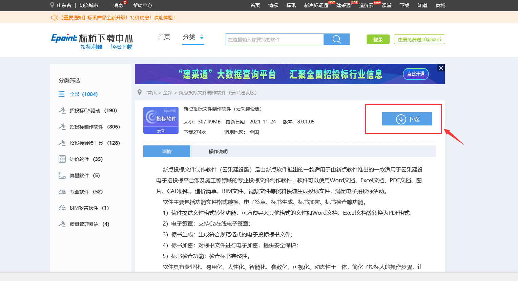The height and width of the screenshot is (281, 518).
Task: Click the gavel icon for 招投标转换工具
Action: point(62,143)
